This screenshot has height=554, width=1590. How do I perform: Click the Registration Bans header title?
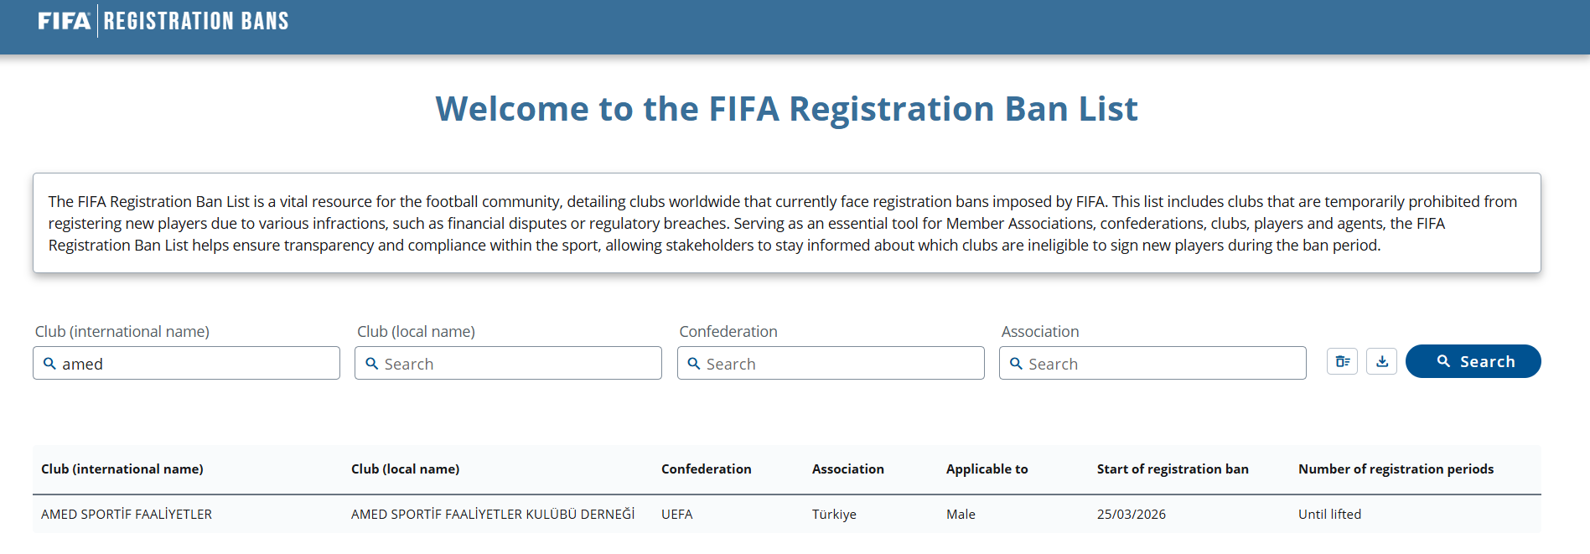(x=196, y=21)
